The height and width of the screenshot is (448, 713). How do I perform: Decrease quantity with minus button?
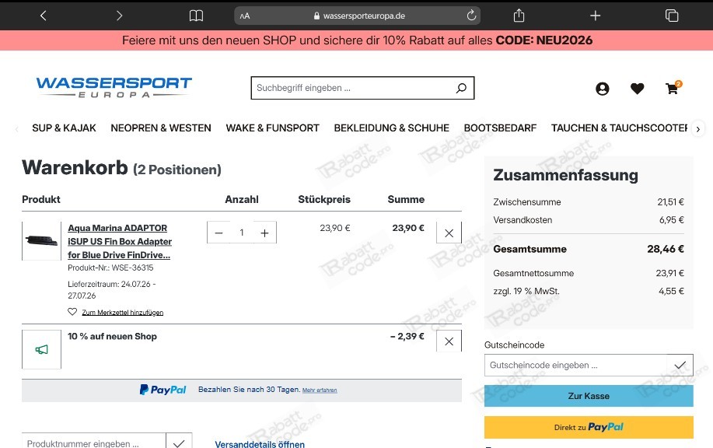coord(218,233)
